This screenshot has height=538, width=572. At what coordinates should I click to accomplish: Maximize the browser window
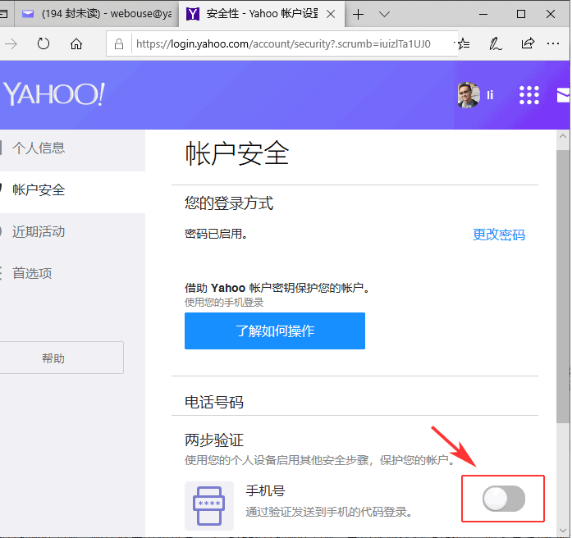521,14
